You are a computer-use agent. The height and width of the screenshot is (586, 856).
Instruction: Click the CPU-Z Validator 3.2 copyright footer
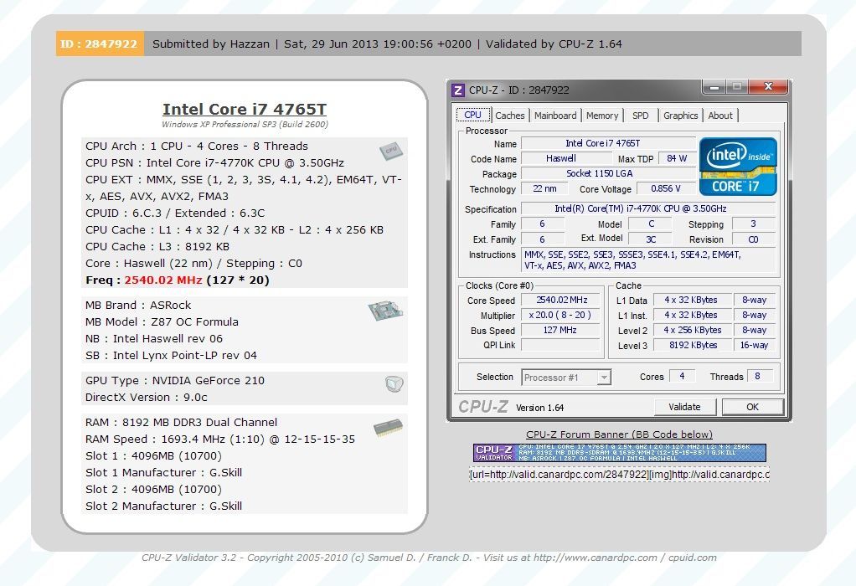429,558
